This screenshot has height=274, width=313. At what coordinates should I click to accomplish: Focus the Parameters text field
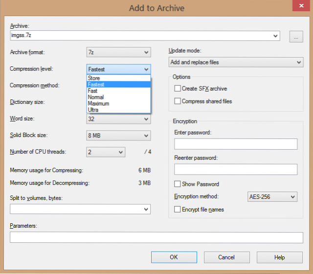click(156, 237)
